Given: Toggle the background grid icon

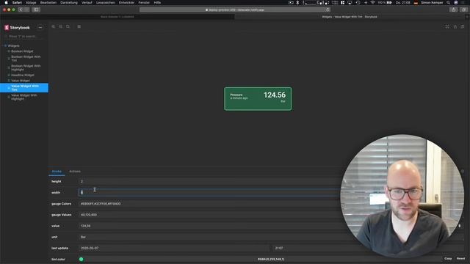Looking at the screenshot, I should point(79,26).
